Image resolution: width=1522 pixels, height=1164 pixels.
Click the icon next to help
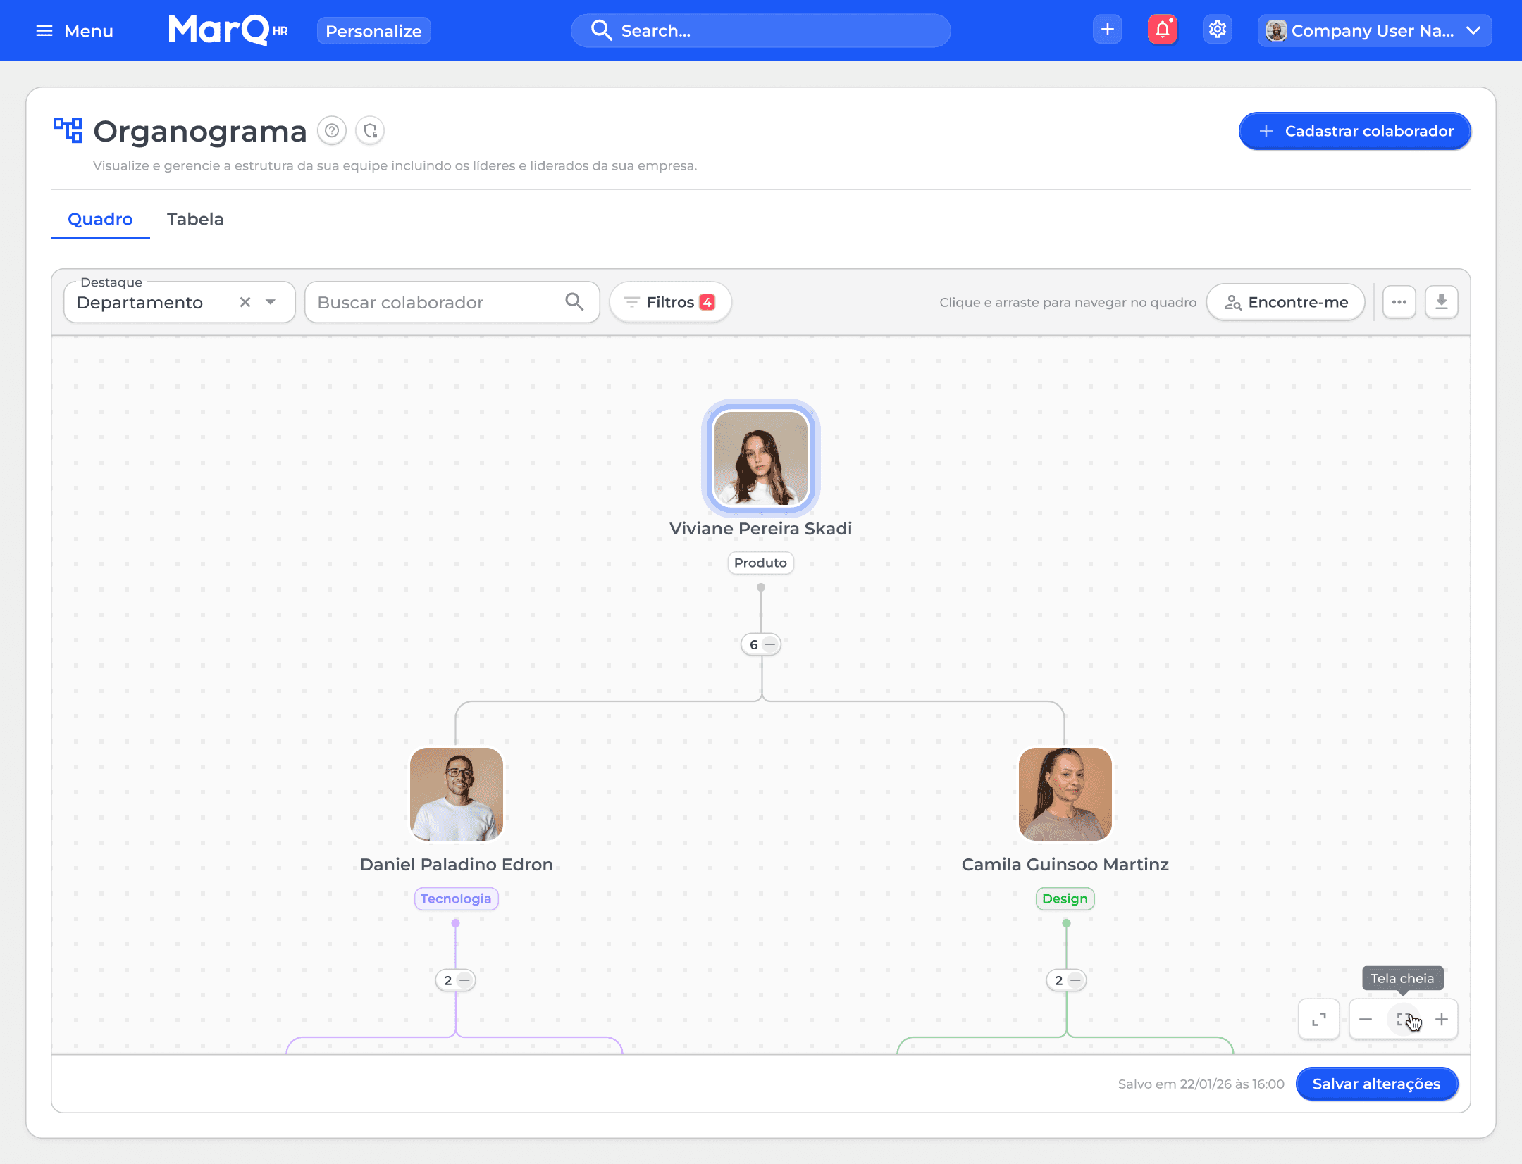click(x=370, y=131)
